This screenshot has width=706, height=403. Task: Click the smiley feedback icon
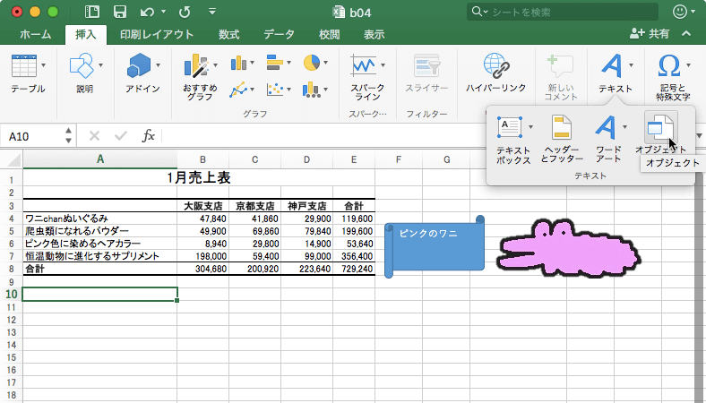[680, 12]
